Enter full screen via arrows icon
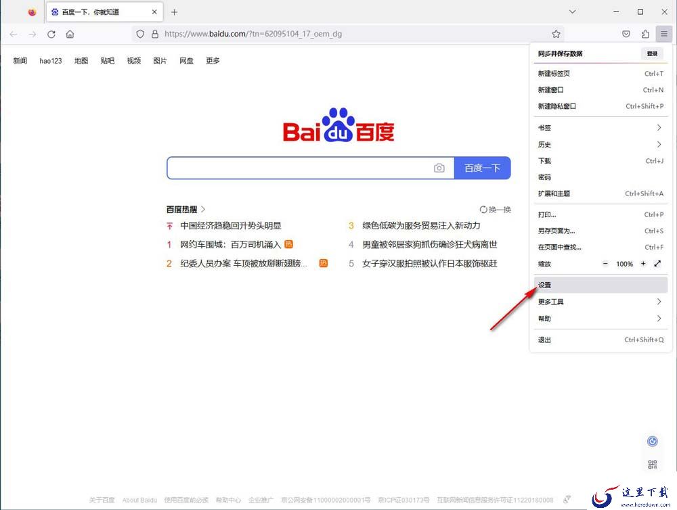 pos(657,264)
